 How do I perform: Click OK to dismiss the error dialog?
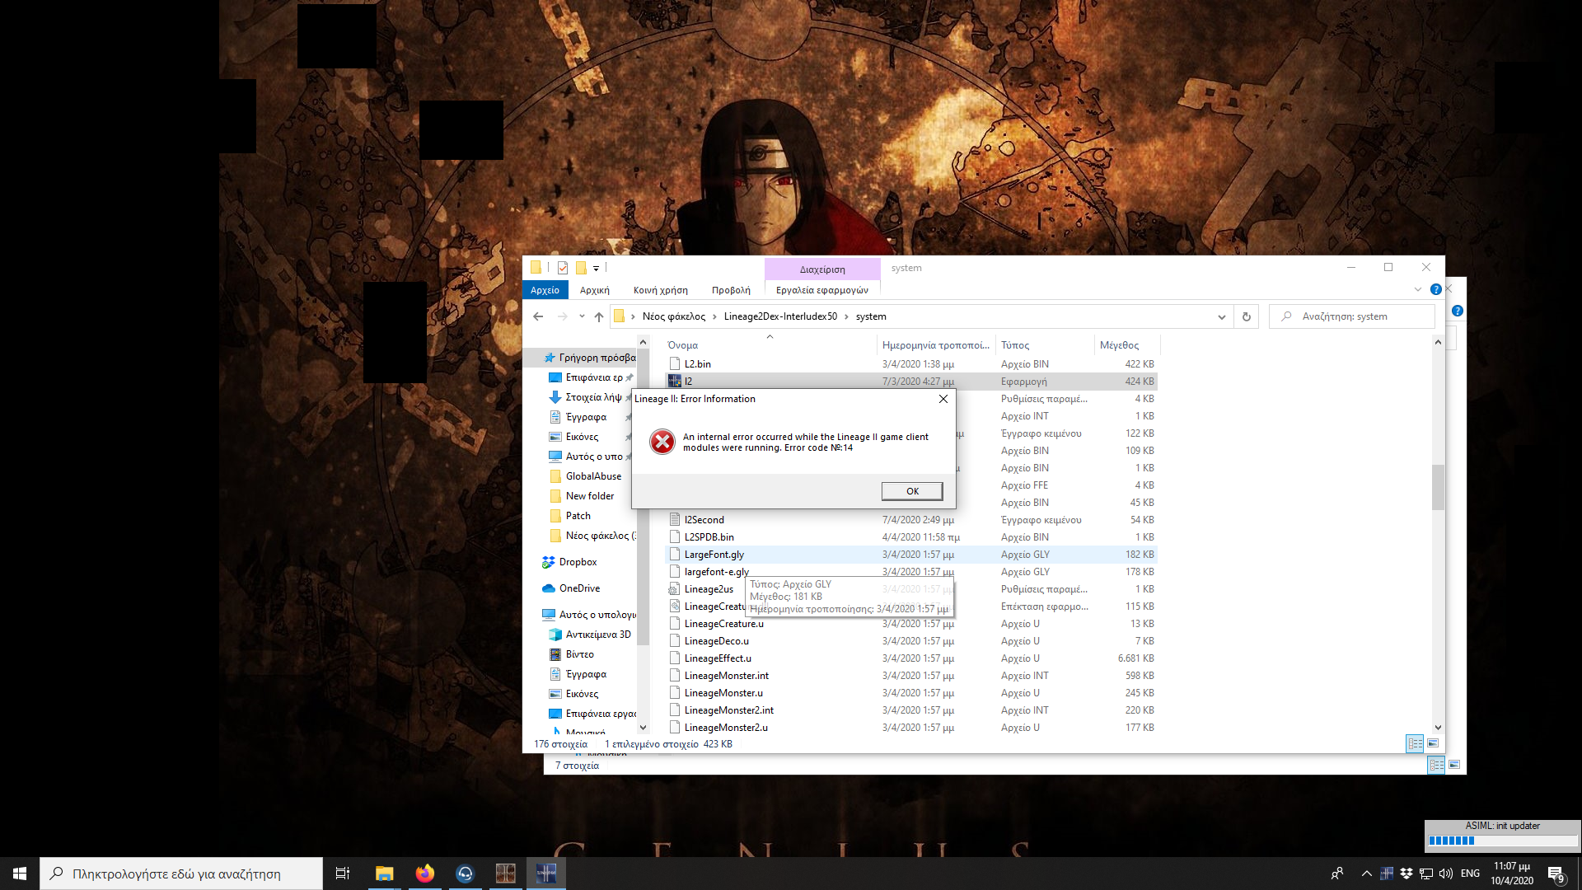click(x=911, y=491)
